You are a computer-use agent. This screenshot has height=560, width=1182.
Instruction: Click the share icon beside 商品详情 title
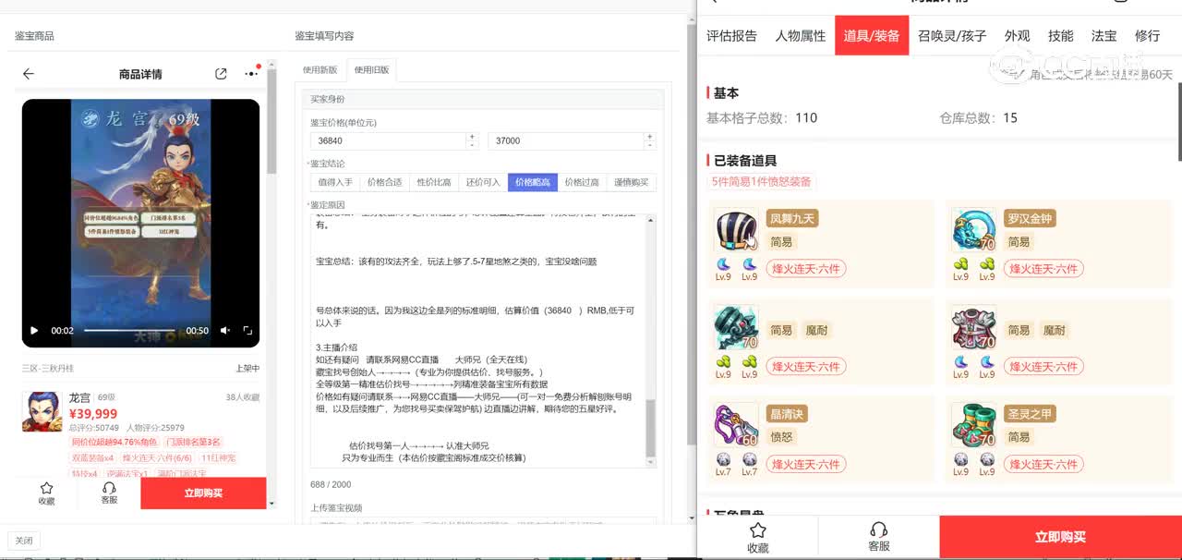221,74
